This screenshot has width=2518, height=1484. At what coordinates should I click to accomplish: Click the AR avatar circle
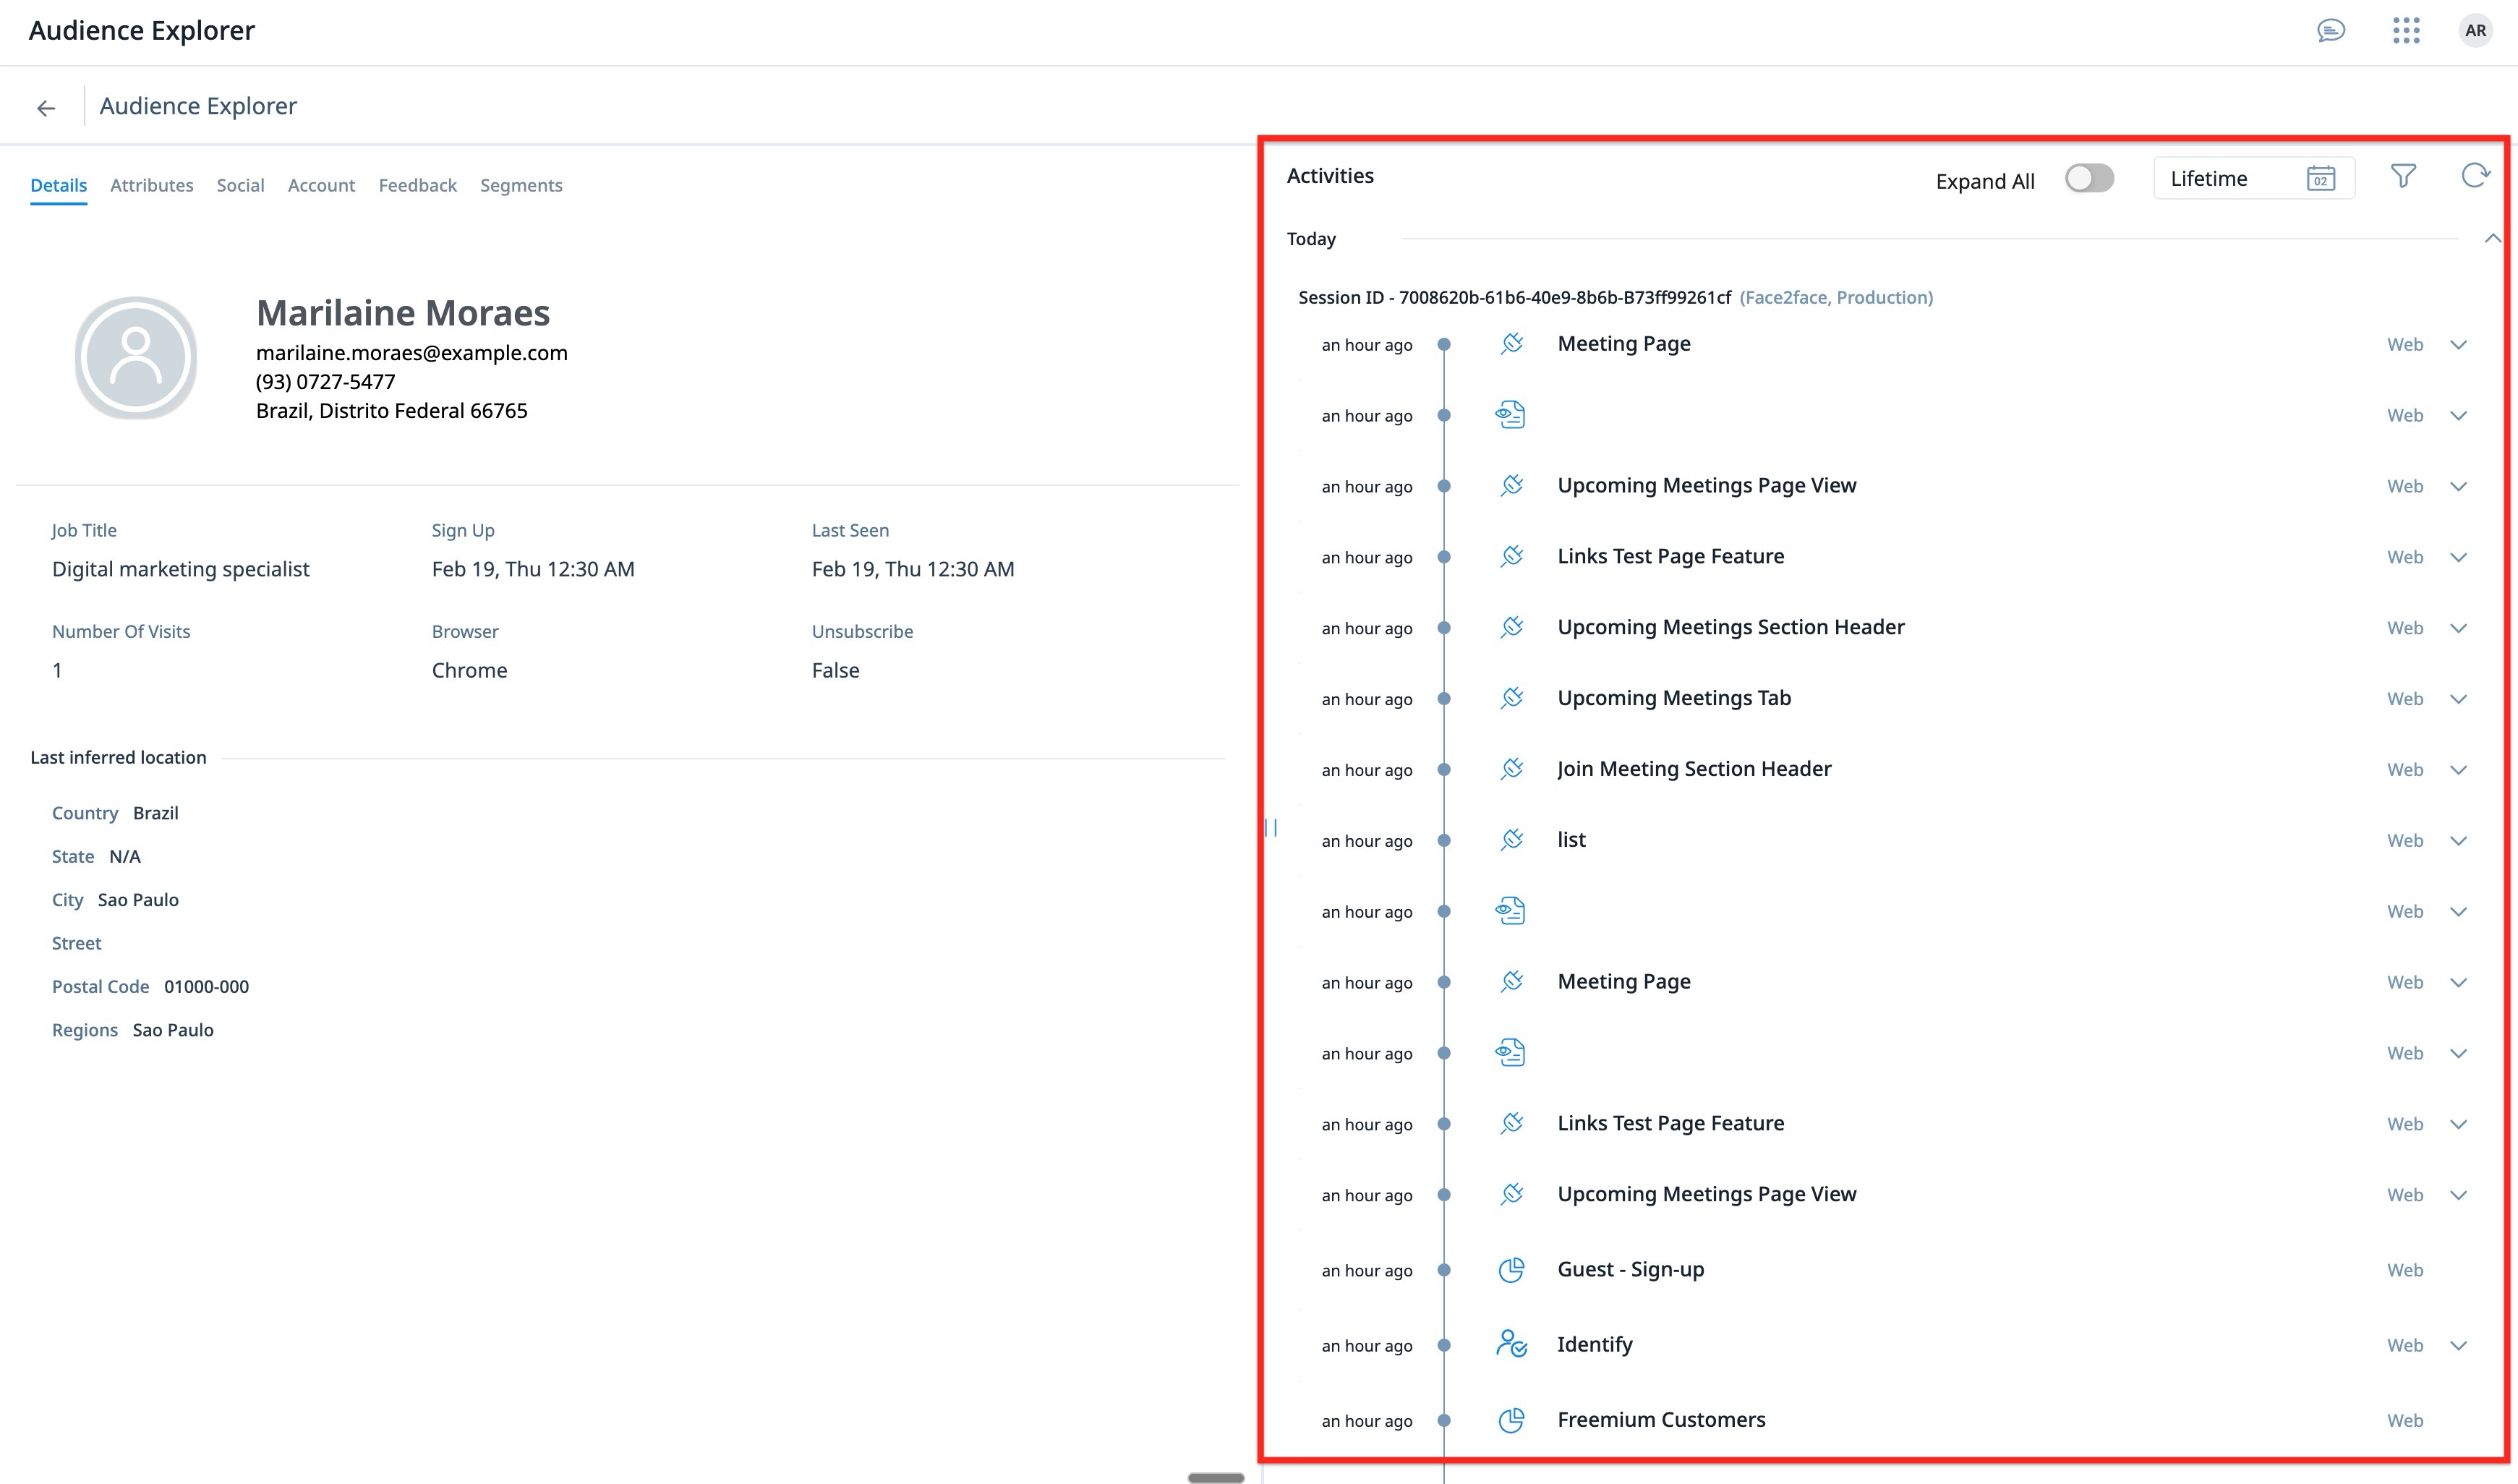2476,31
